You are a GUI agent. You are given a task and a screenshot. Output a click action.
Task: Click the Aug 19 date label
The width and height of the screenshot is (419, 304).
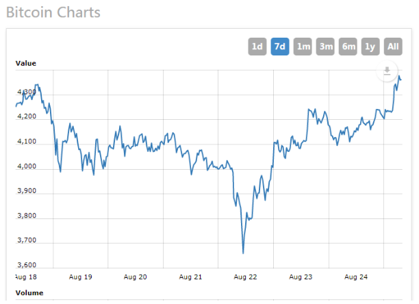click(81, 277)
